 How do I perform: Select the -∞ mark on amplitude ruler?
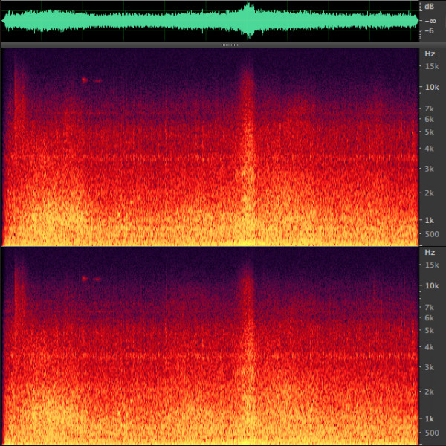point(430,21)
